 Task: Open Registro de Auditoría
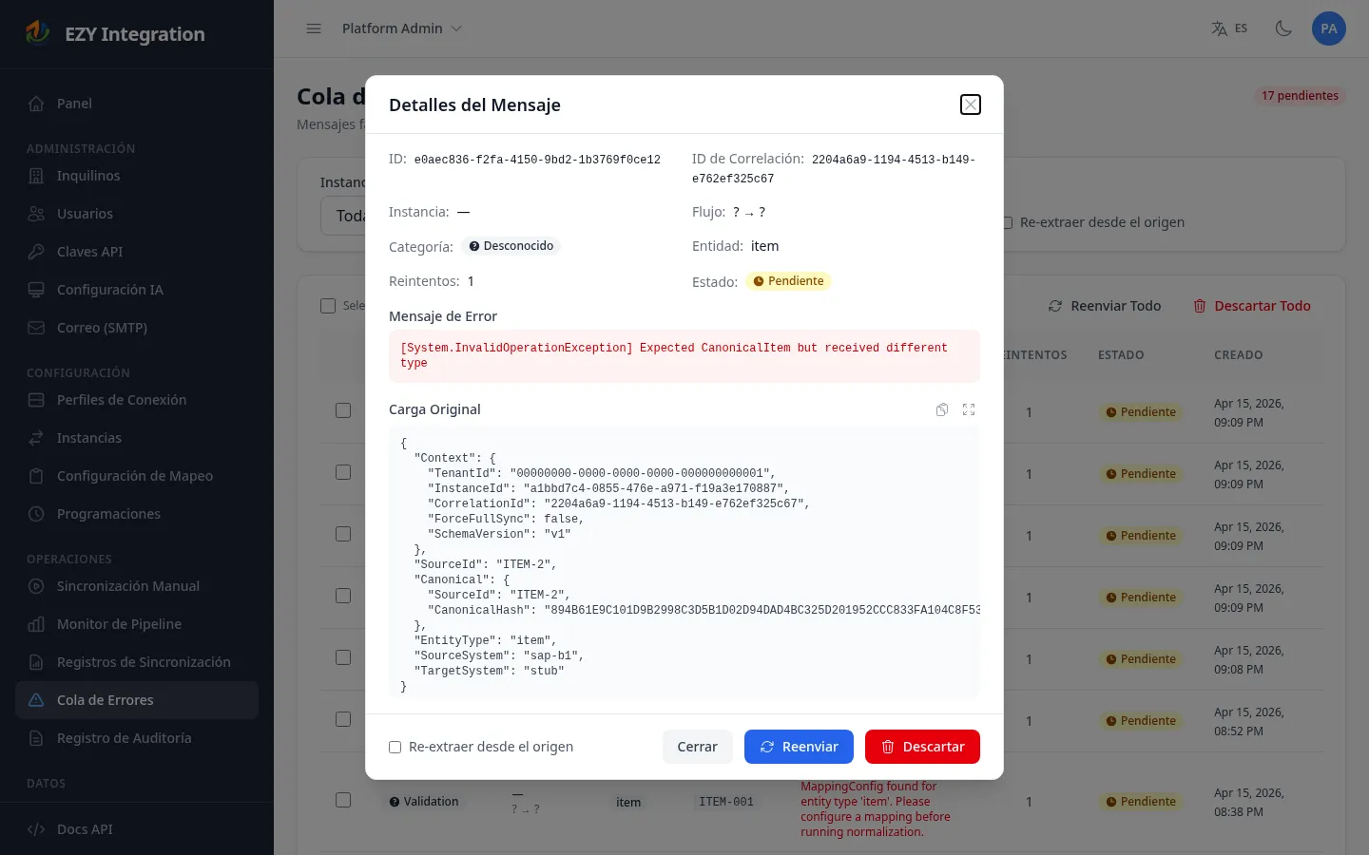137,738
